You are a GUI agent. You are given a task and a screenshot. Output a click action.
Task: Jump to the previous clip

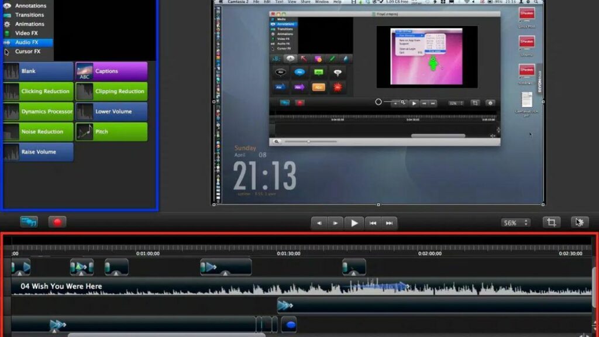click(x=373, y=223)
